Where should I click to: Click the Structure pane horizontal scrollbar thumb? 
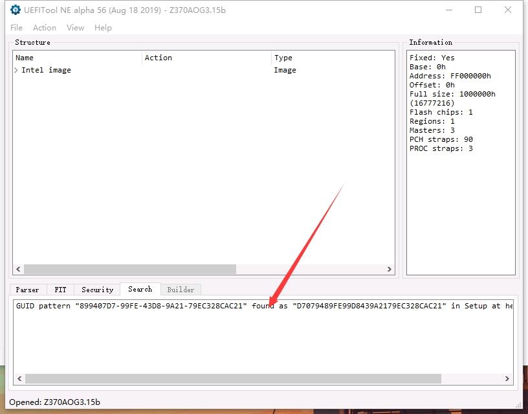tap(130, 269)
